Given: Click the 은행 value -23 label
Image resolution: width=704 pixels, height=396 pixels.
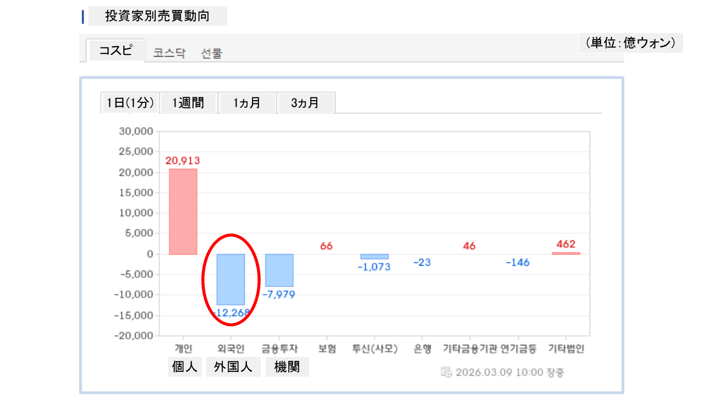Looking at the screenshot, I should (422, 263).
